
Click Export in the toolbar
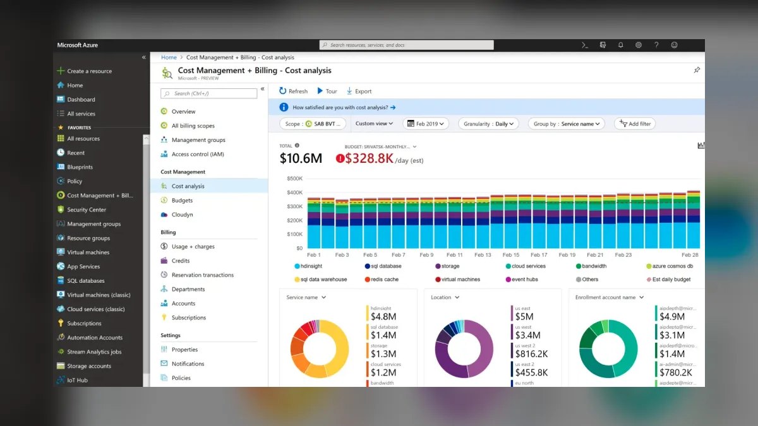pyautogui.click(x=359, y=92)
